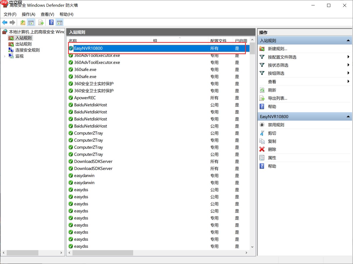The height and width of the screenshot is (264, 353).
Task: Sort rules by 配置文件 column header
Action: click(x=218, y=41)
